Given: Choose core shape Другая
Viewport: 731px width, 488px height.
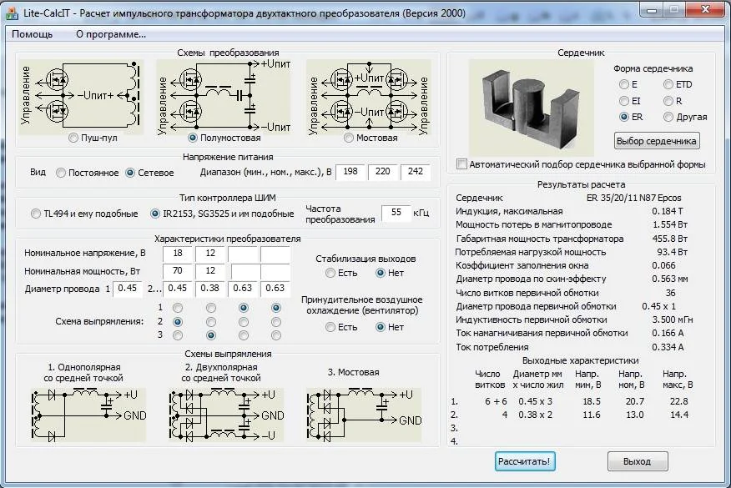Looking at the screenshot, I should [668, 117].
